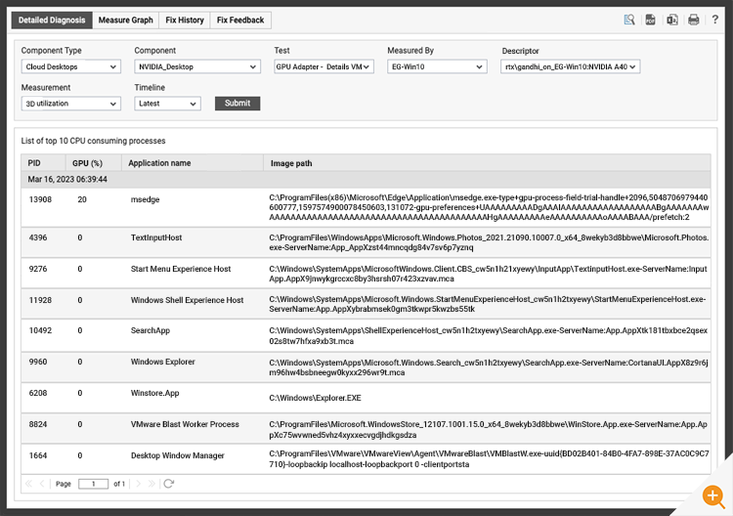733x516 pixels.
Task: Expand the Component Type dropdown
Action: 71,66
